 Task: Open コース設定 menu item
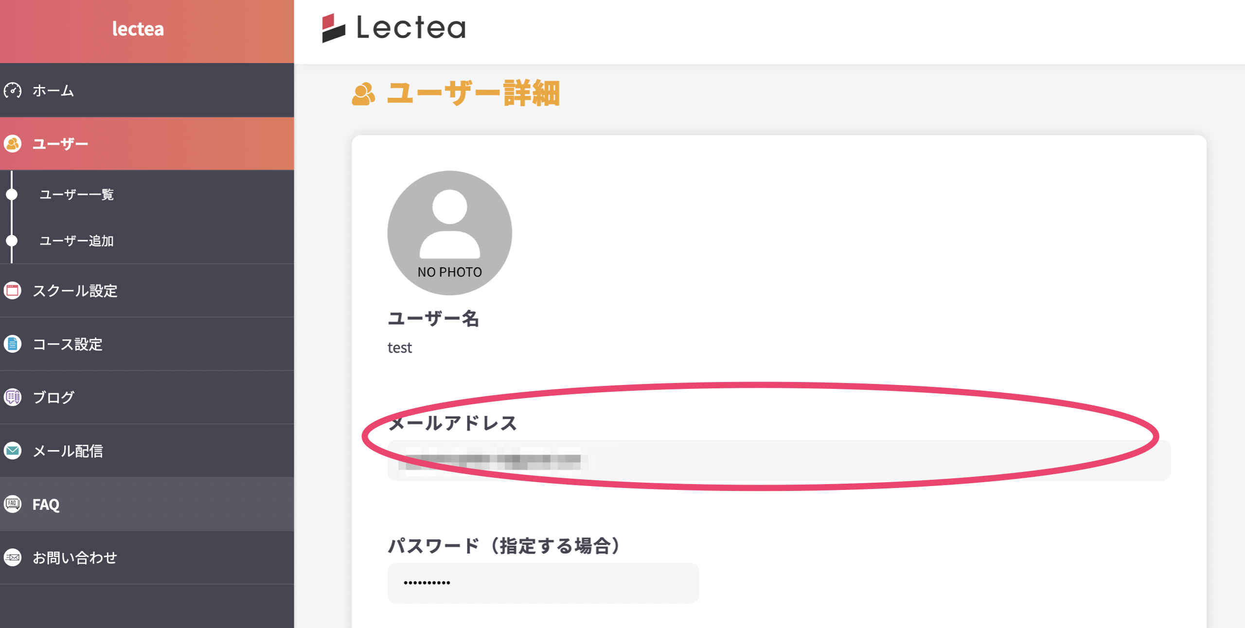(x=68, y=344)
